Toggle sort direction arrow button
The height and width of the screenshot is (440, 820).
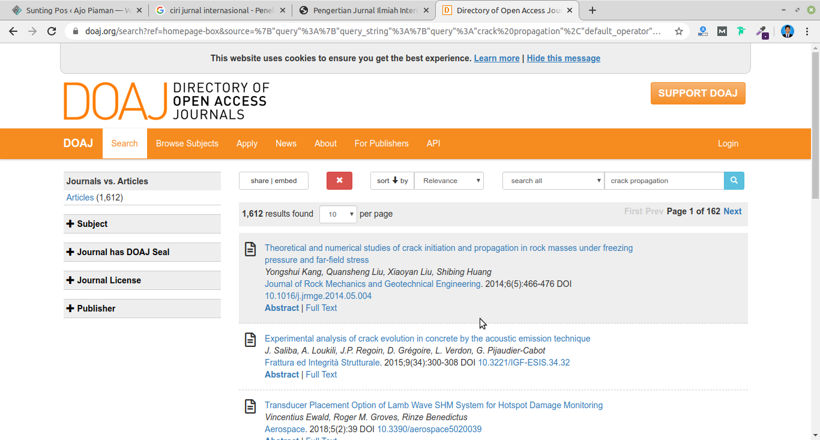pos(392,181)
